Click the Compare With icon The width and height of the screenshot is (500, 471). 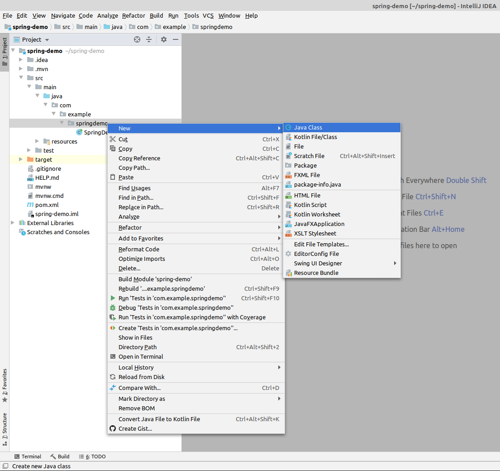click(113, 388)
